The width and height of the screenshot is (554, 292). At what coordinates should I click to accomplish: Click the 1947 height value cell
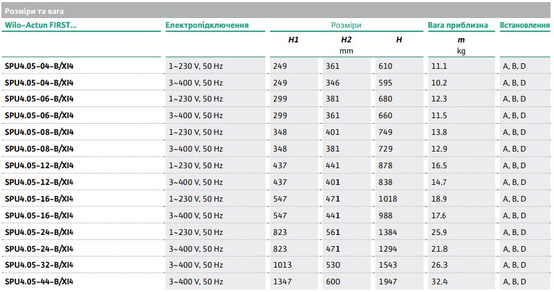click(x=389, y=281)
